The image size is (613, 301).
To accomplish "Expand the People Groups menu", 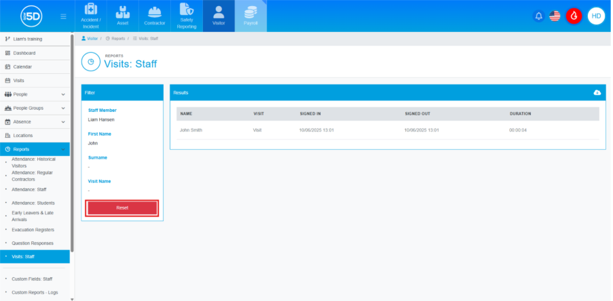I will tap(35, 108).
